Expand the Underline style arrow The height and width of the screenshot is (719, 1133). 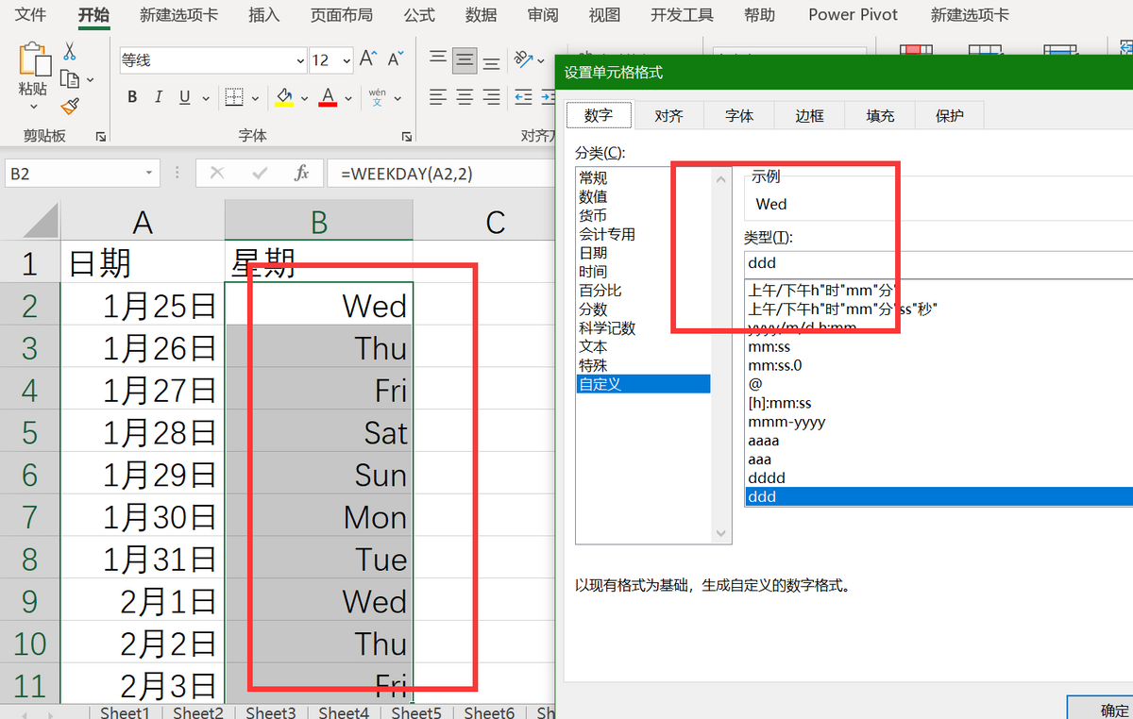207,98
